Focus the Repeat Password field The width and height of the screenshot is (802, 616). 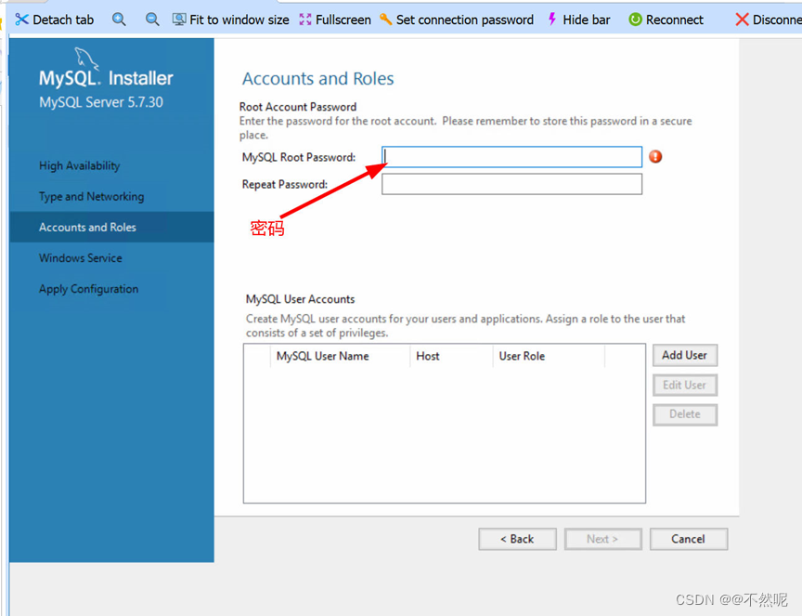point(511,184)
